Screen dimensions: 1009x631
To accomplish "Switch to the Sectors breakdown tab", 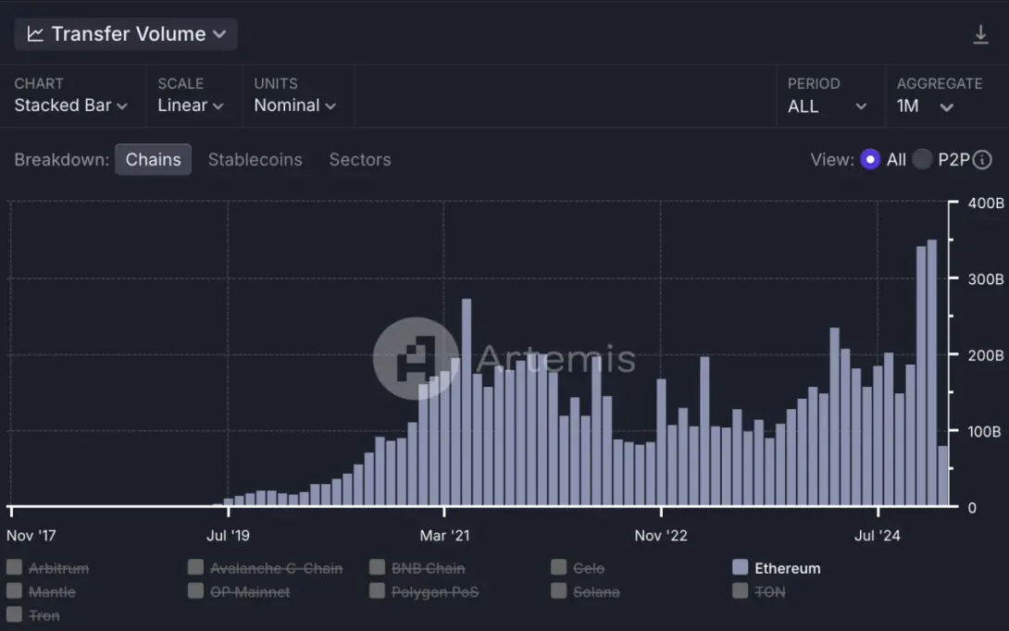I will tap(360, 159).
